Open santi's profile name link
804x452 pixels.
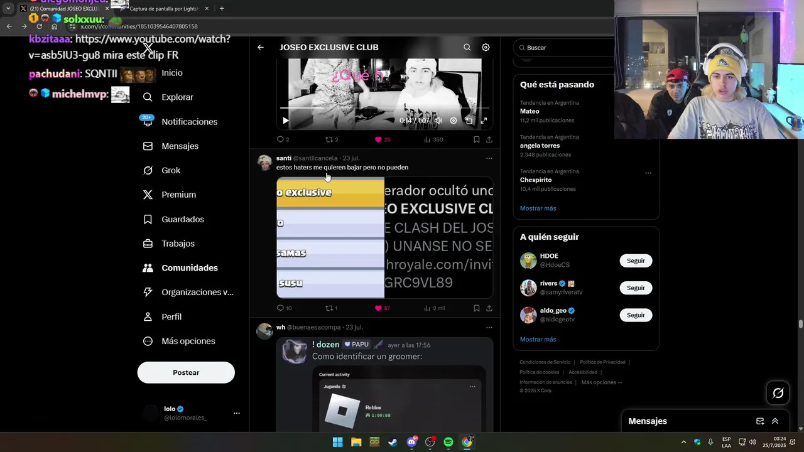coord(284,158)
